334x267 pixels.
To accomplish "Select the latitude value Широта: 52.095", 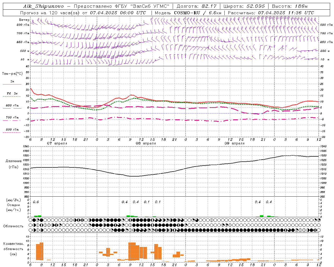I will click(244, 6).
